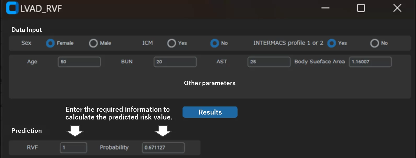Click the LVAD_RVF app logo icon

coord(12,8)
